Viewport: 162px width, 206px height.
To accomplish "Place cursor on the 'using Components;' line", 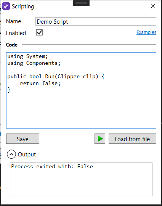I will point(34,63).
